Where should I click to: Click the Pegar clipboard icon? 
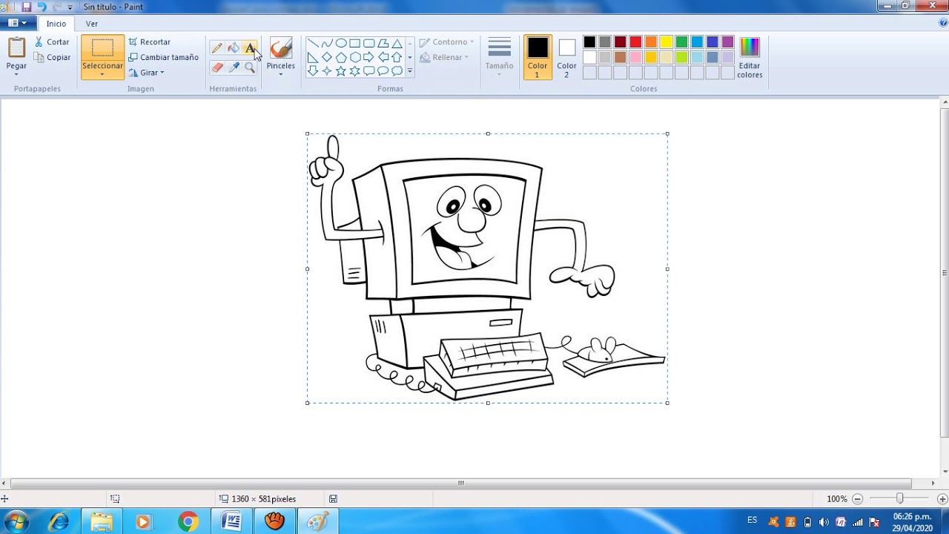[x=16, y=47]
